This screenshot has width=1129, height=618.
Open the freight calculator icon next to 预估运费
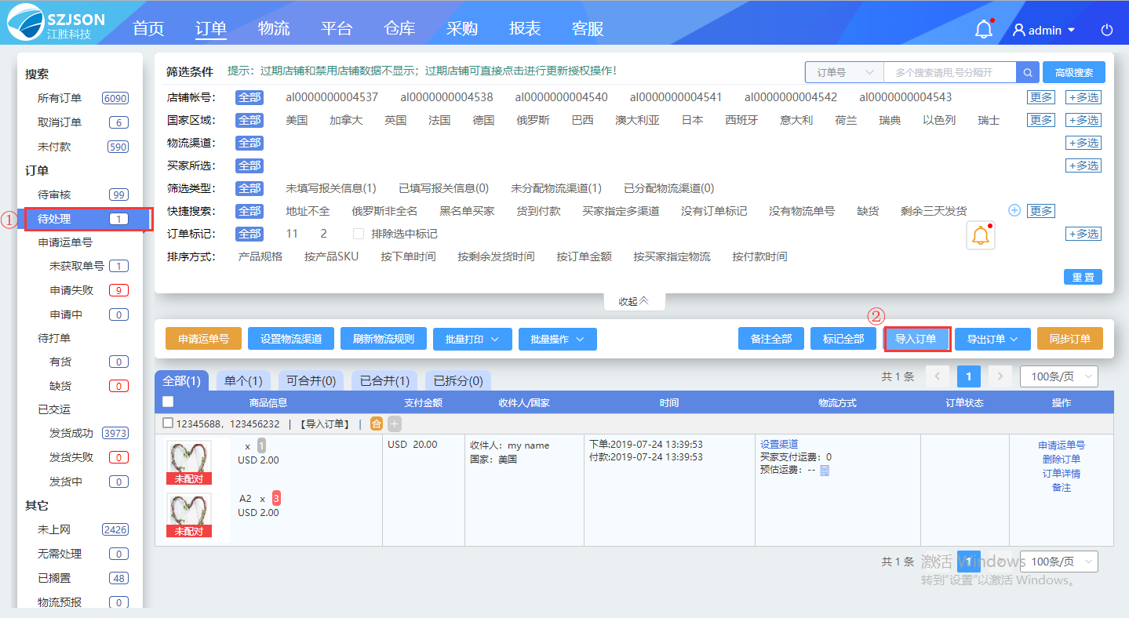[x=825, y=470]
